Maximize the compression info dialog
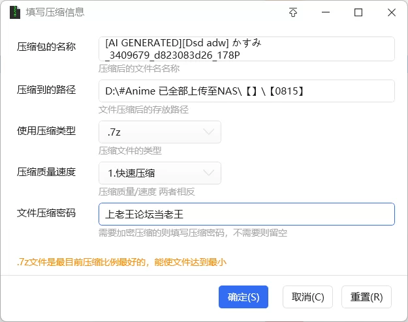 [358, 12]
